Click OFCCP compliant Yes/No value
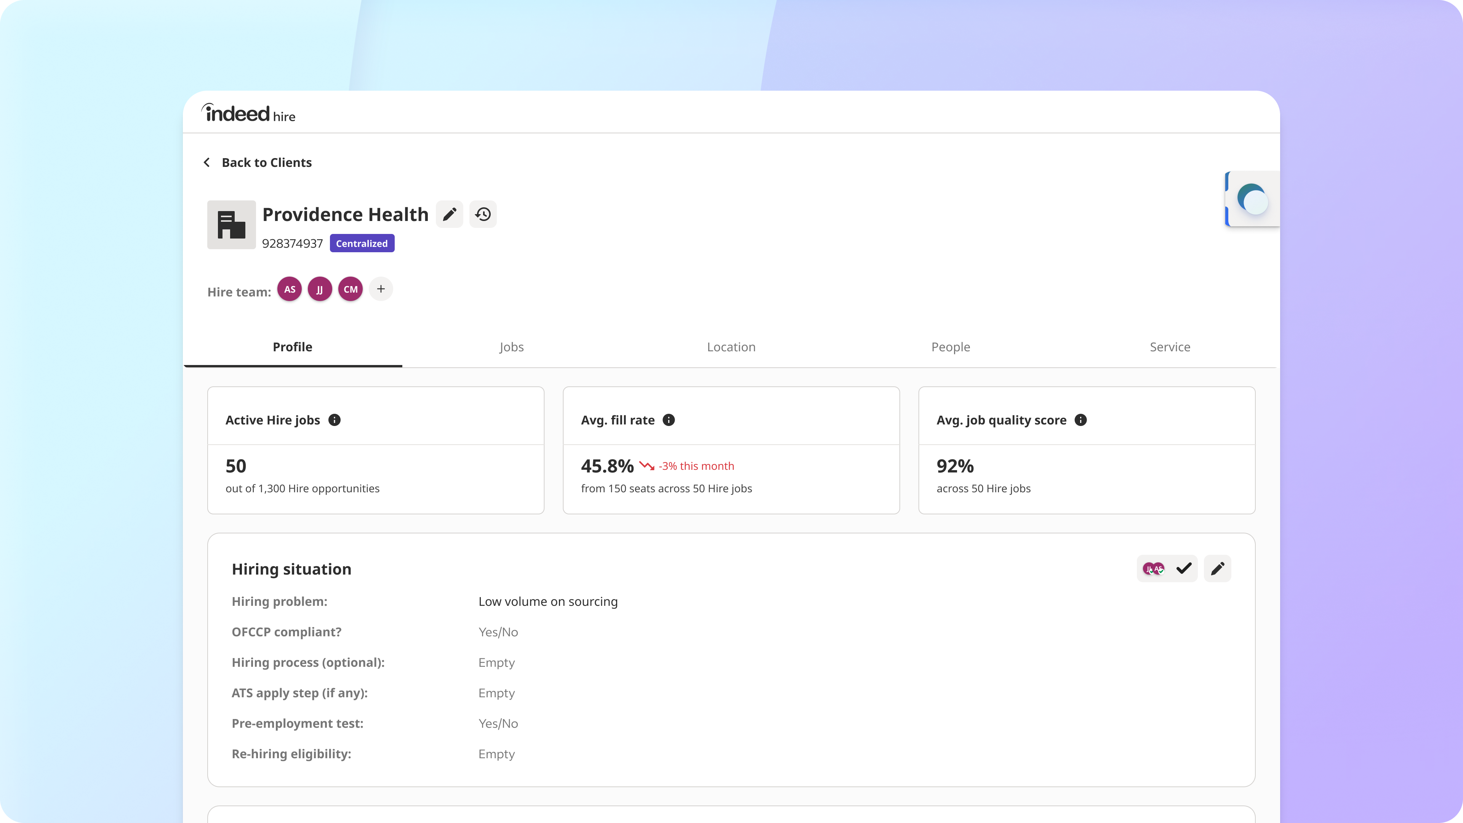 pos(498,632)
